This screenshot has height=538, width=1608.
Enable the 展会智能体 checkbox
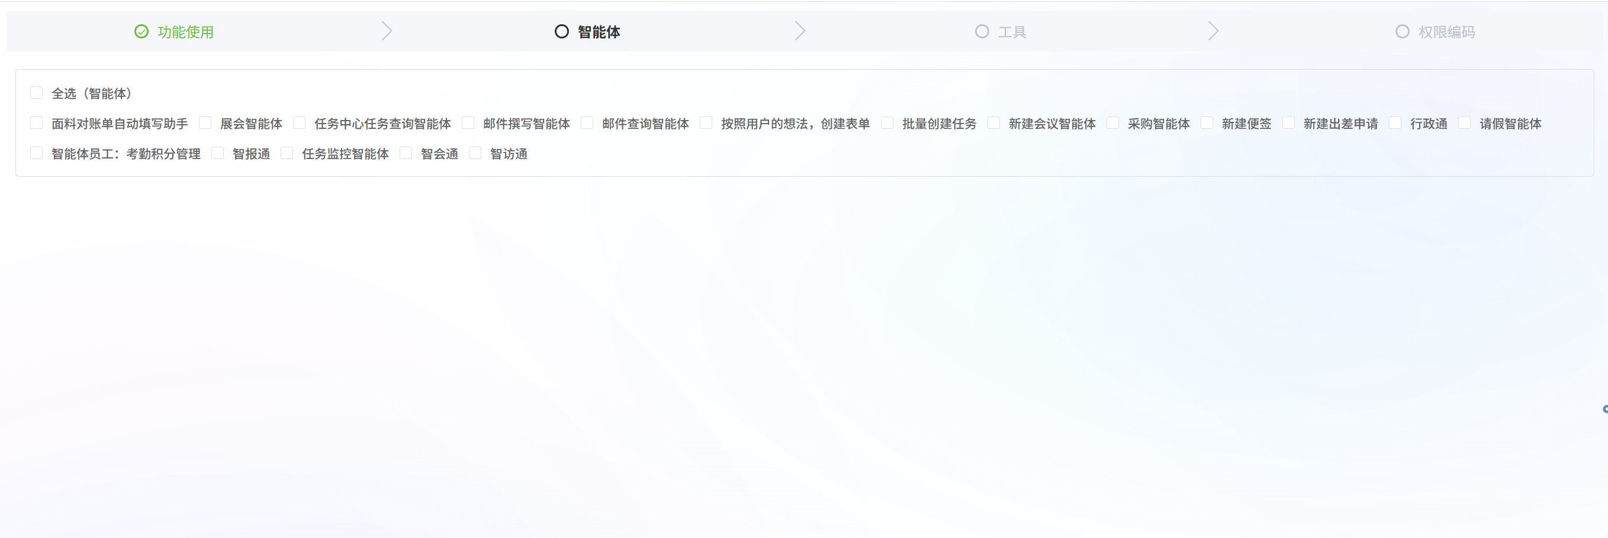(205, 123)
